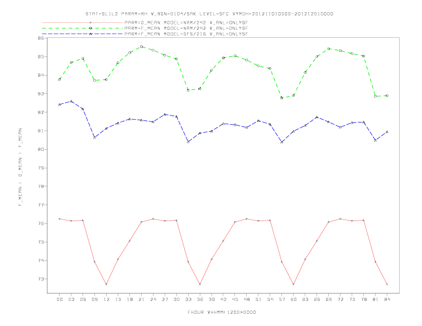This screenshot has height=326, width=422.
Task: Click x-axis forecast hour label 18
Action: pos(129,299)
